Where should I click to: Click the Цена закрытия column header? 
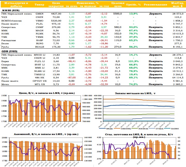[x=56, y=5]
